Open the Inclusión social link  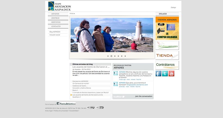[x=55, y=35]
